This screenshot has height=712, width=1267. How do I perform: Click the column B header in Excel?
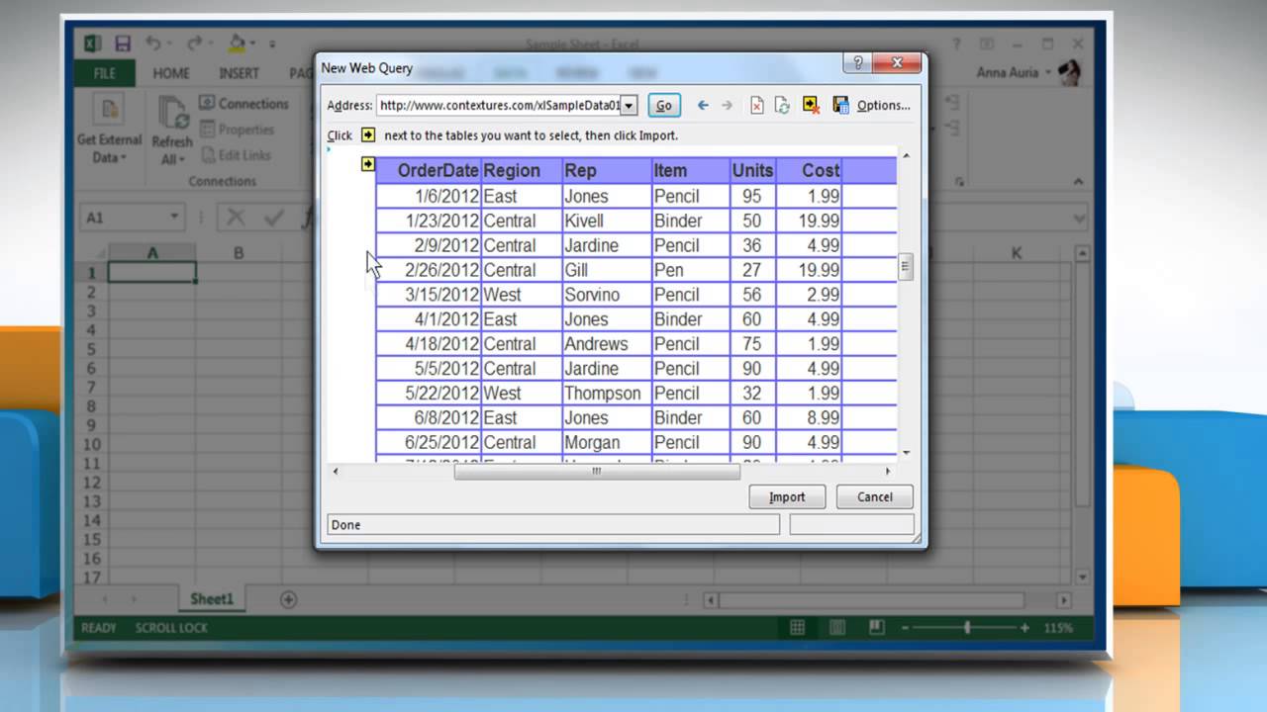click(x=239, y=253)
